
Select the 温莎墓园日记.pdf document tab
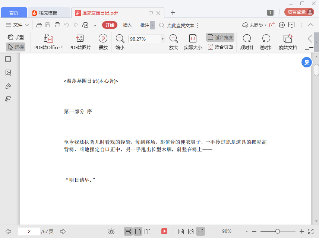pyautogui.click(x=100, y=13)
